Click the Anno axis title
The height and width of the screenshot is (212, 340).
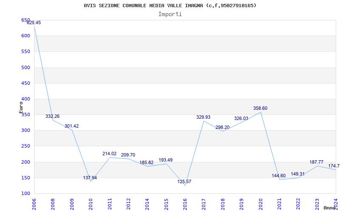[x=330, y=208]
